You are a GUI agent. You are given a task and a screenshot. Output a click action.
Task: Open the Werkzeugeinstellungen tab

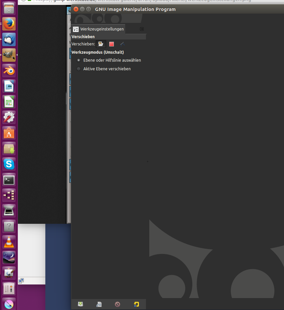point(98,29)
